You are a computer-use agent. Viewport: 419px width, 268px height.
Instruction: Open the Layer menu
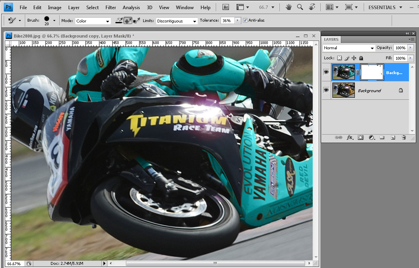74,8
